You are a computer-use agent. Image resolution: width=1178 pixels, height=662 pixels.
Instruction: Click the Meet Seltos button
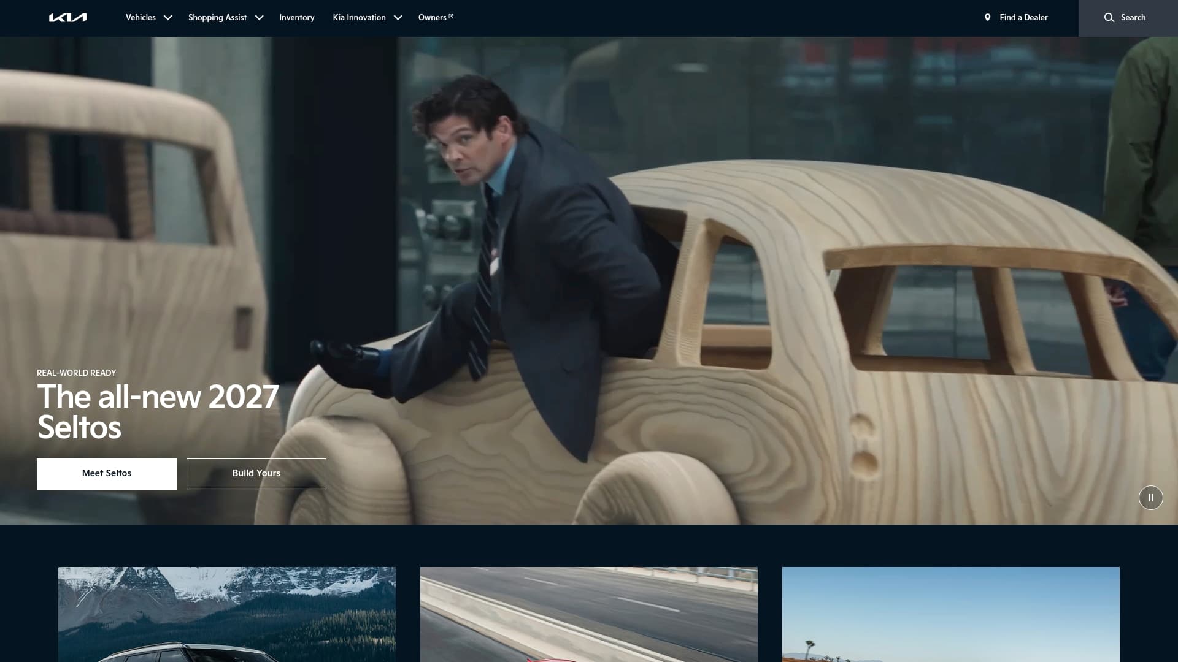click(x=107, y=474)
